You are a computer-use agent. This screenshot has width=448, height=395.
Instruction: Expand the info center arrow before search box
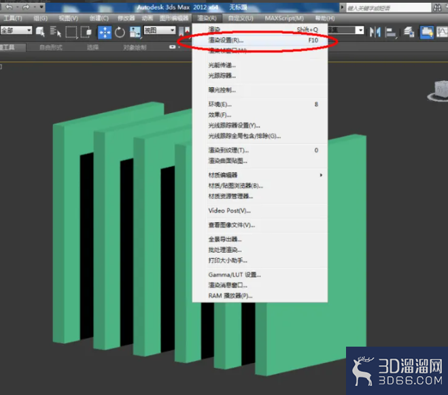(x=342, y=7)
